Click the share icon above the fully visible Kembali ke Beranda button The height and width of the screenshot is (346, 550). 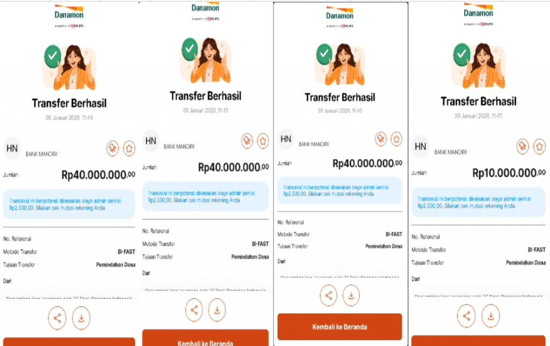[x=328, y=295]
